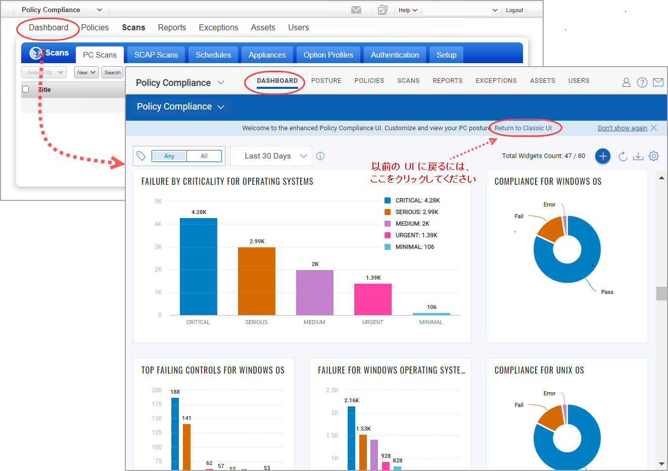668x471 pixels.
Task: Switch to Setup tab
Action: tap(447, 55)
